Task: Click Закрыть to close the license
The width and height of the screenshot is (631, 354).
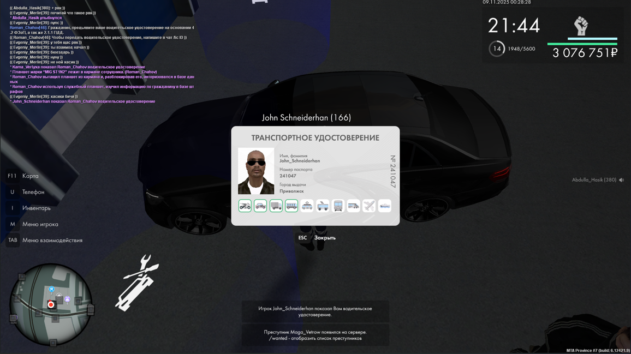Action: (x=325, y=238)
